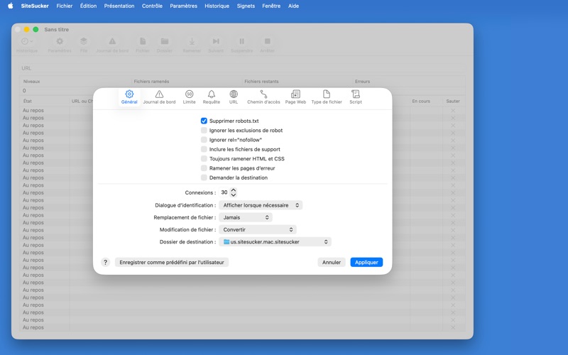Open Remplacement de fichier dropdown
Viewport: 568px width, 355px height.
pos(246,217)
